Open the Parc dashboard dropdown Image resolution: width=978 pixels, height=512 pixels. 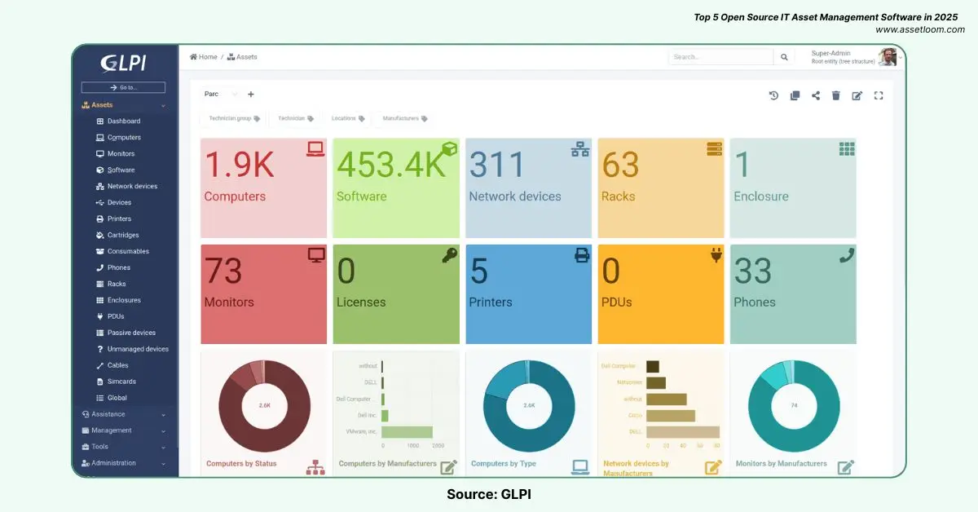click(220, 95)
